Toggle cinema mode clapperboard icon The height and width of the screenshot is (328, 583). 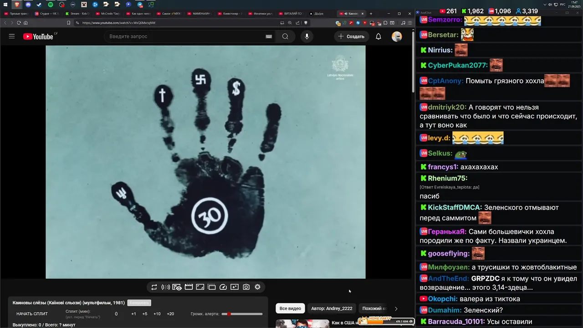click(x=189, y=287)
